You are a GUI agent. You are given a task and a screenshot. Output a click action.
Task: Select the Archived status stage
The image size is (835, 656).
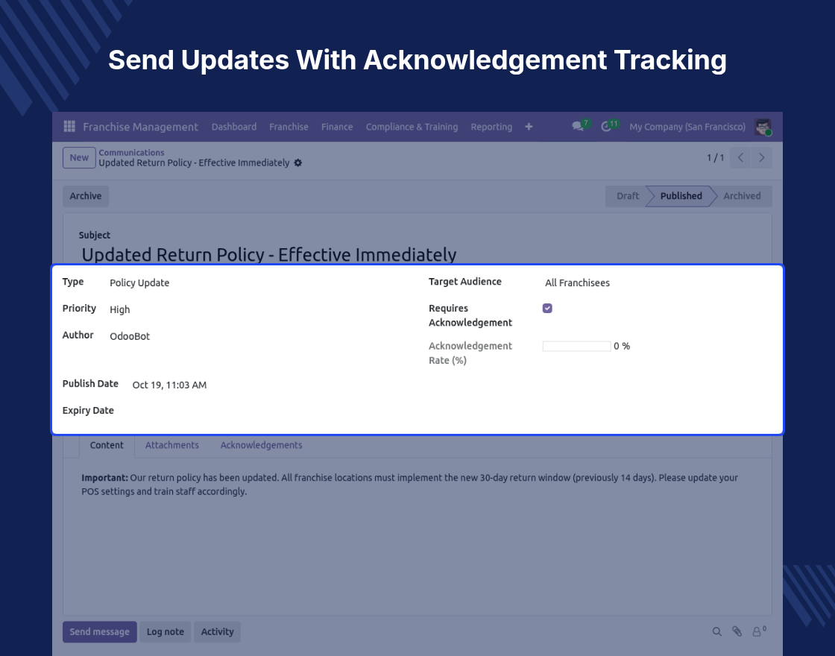[742, 196]
